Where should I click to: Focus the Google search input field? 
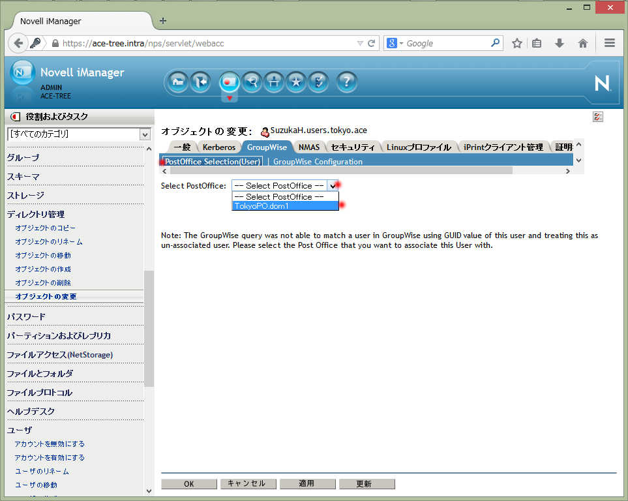coord(448,43)
